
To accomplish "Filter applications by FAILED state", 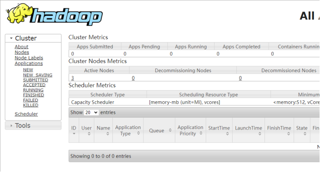I will [x=31, y=100].
